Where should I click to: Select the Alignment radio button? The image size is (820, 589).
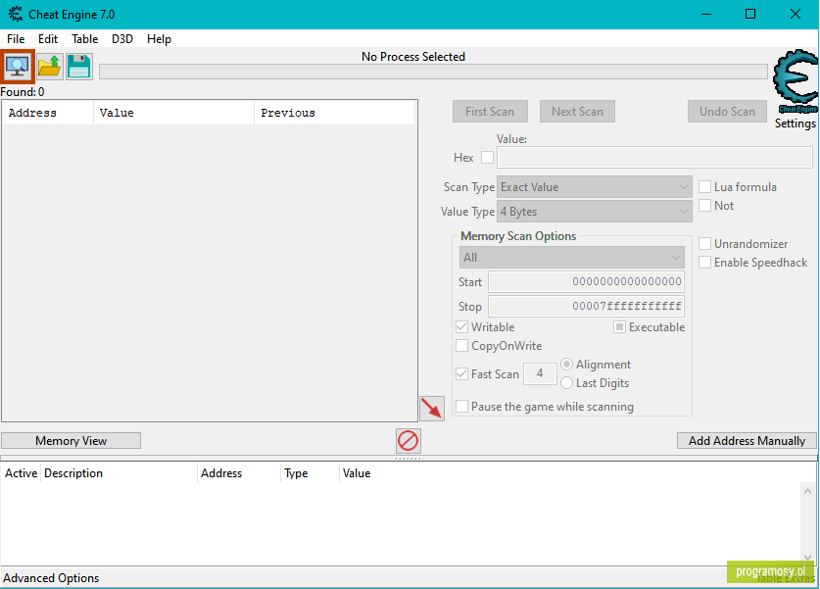tap(567, 364)
